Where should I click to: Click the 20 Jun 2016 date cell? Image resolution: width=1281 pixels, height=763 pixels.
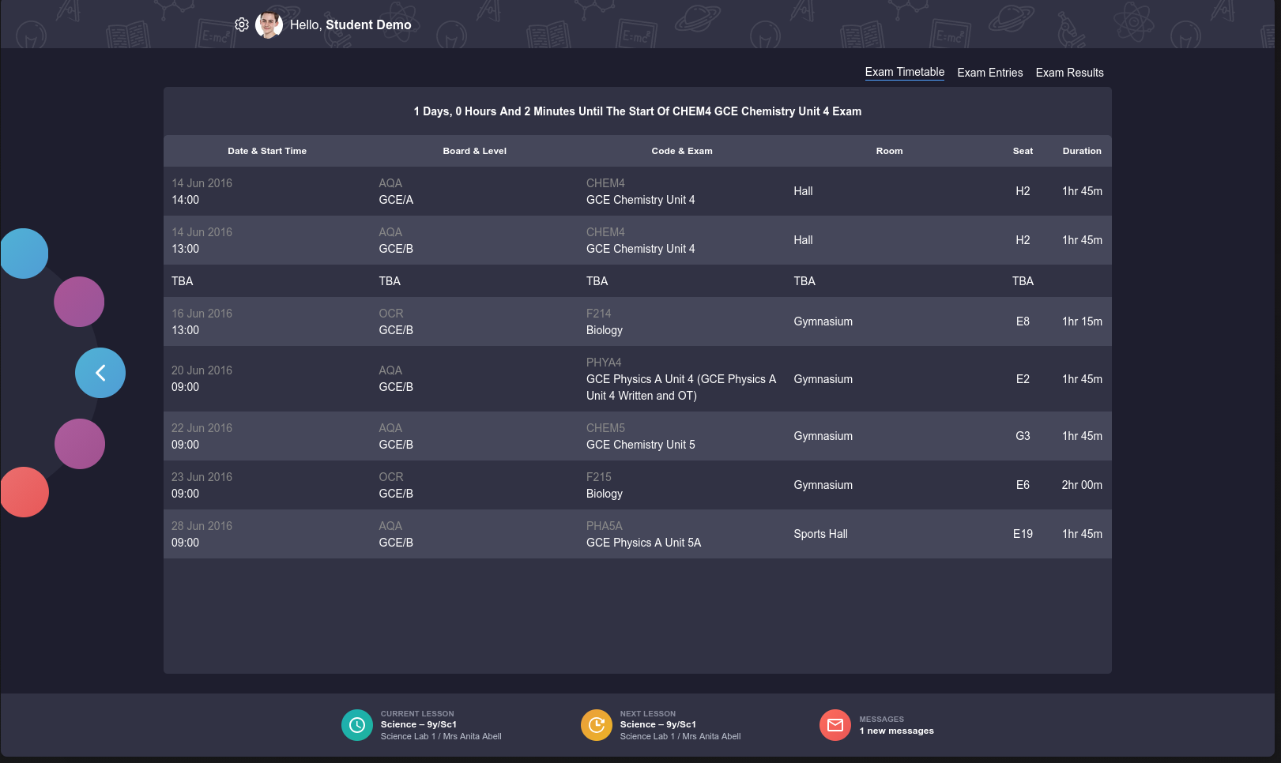pyautogui.click(x=267, y=379)
